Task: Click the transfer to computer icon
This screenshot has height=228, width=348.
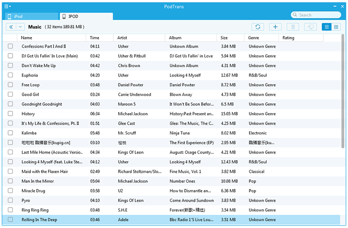Action: point(310,27)
